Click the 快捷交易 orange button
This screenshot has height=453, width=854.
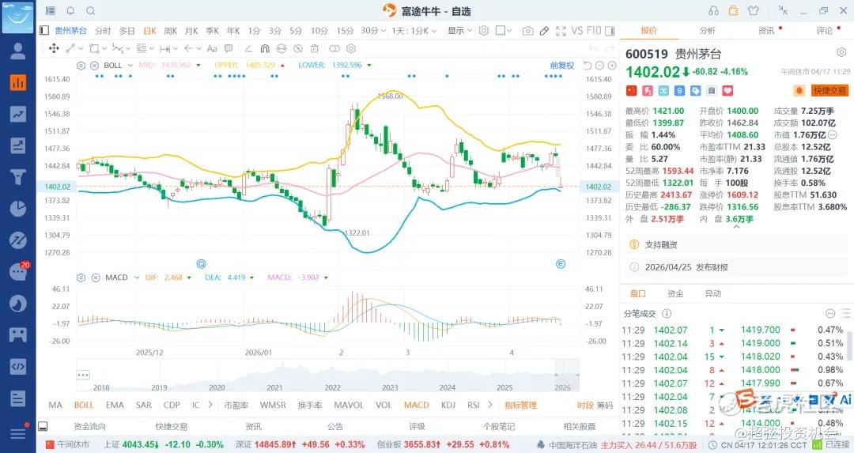point(829,91)
